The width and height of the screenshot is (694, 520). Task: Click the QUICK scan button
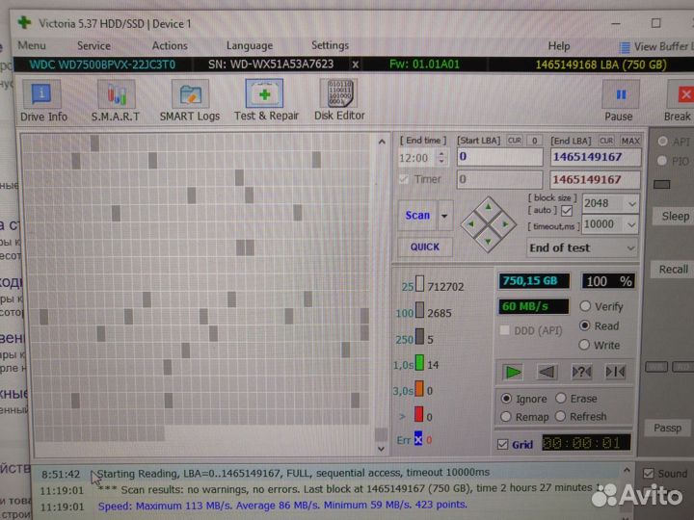(x=424, y=247)
